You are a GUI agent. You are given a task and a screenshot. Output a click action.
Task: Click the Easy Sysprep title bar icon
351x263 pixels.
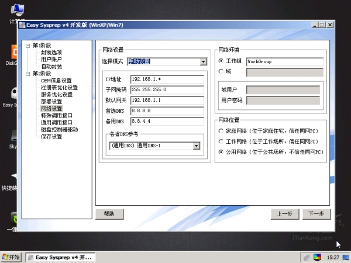(x=22, y=25)
